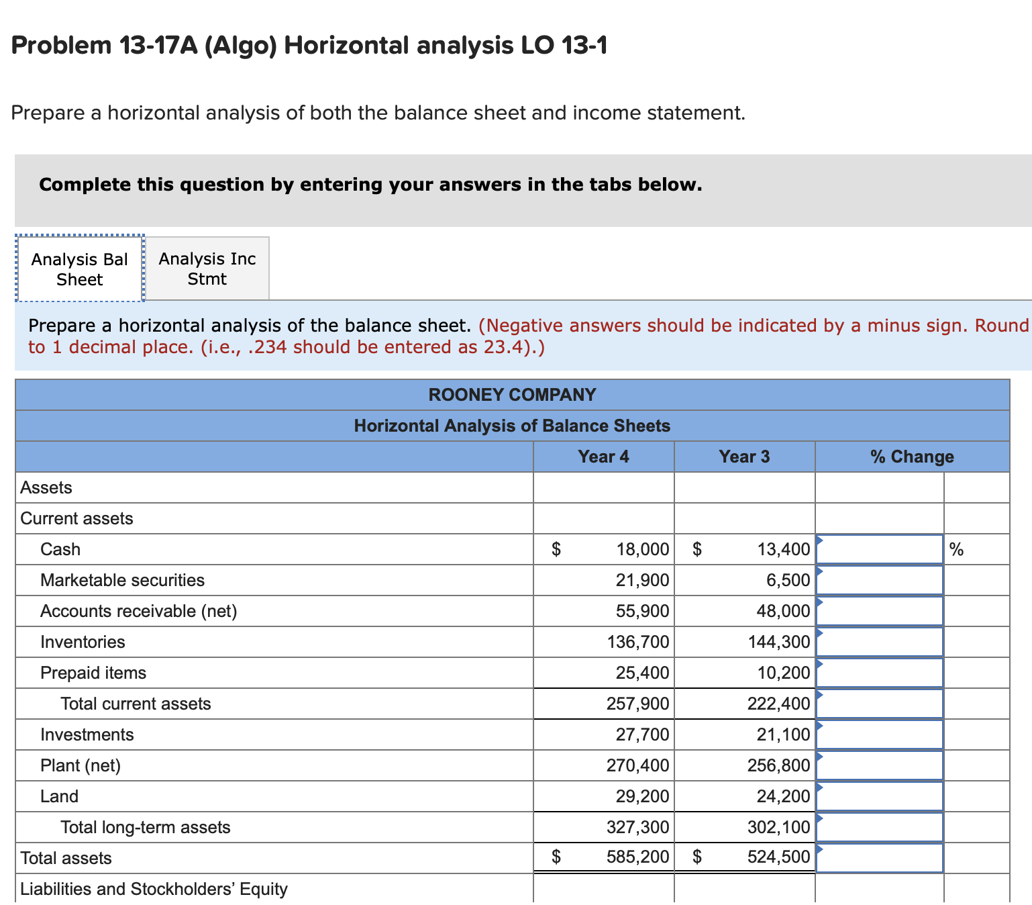Switch to the Analysis Inc Stmt tab
1032x905 pixels.
(207, 268)
